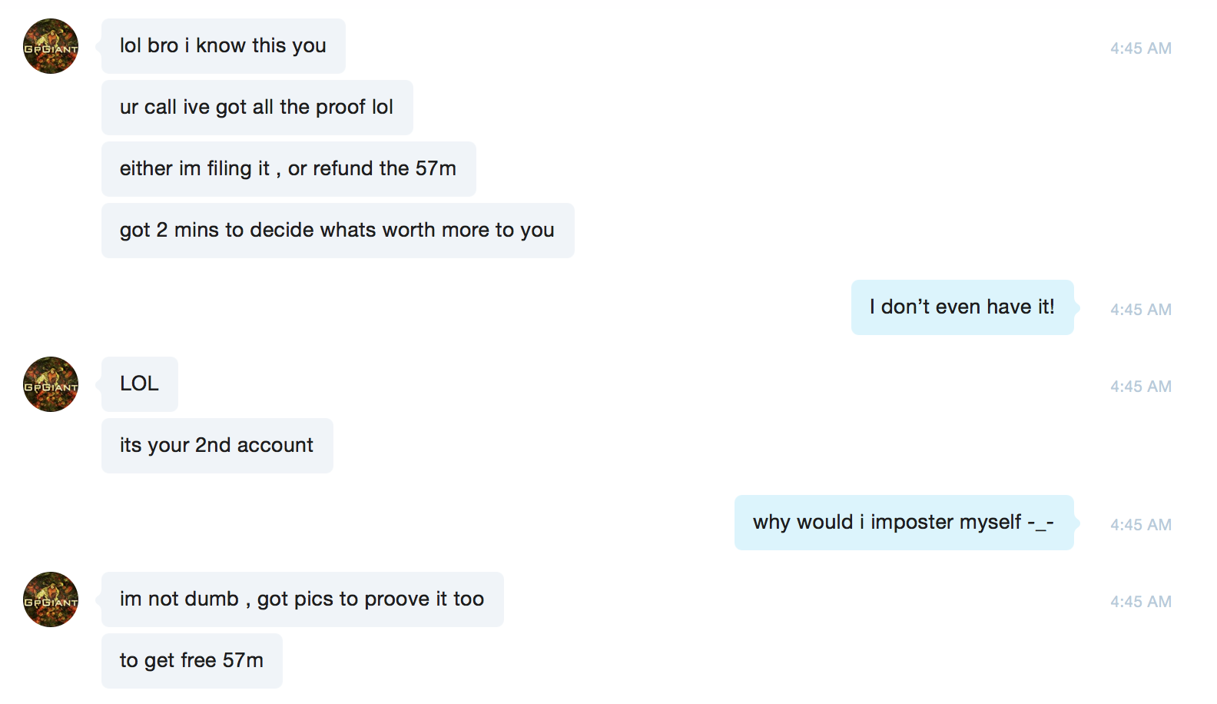
Task: Click the 4:45 AM timestamp on the first message
Action: 1141,48
